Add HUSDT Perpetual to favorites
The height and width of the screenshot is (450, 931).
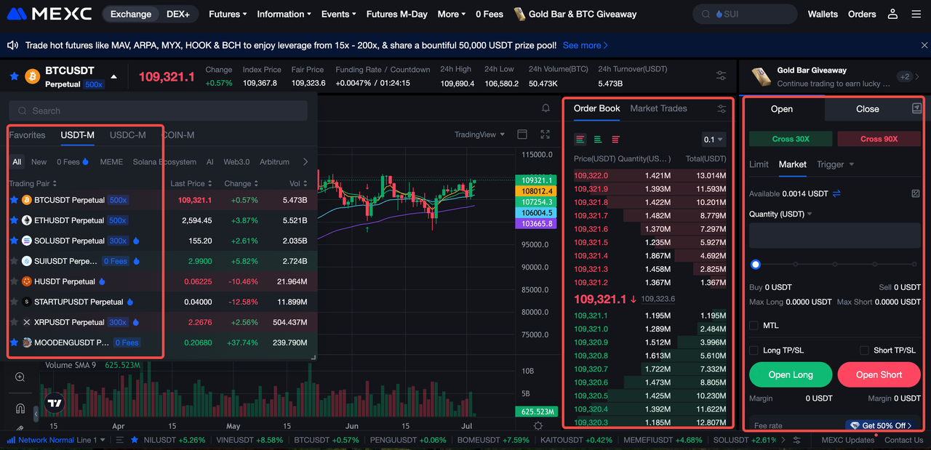click(14, 281)
